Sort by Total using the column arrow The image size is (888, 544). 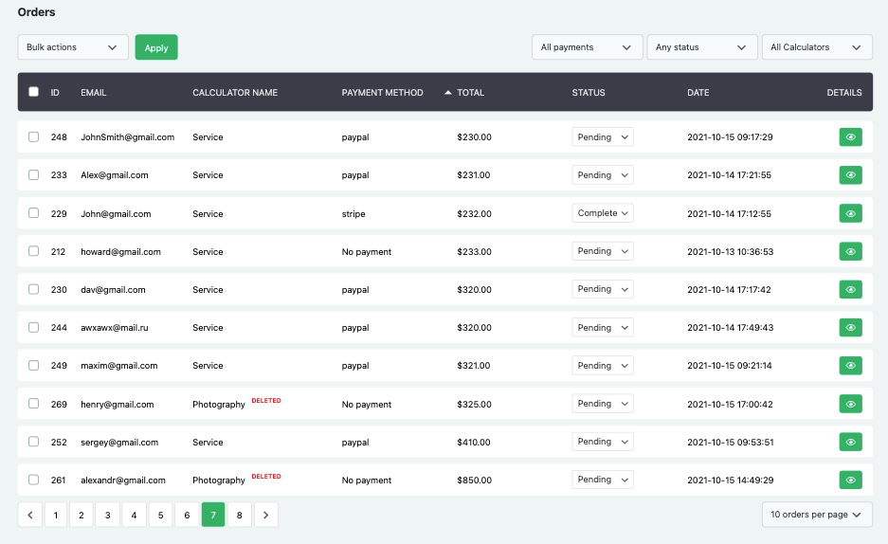[x=447, y=93]
